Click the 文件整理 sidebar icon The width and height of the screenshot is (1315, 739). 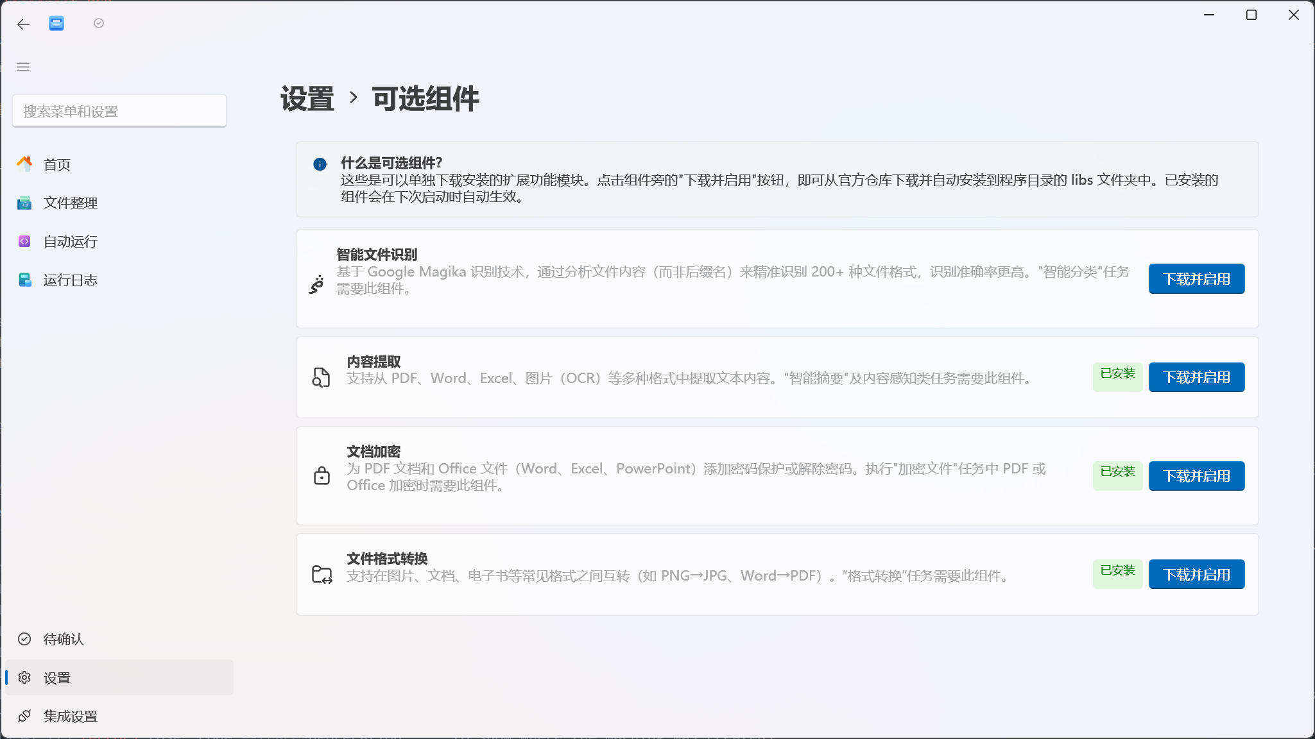(x=24, y=203)
